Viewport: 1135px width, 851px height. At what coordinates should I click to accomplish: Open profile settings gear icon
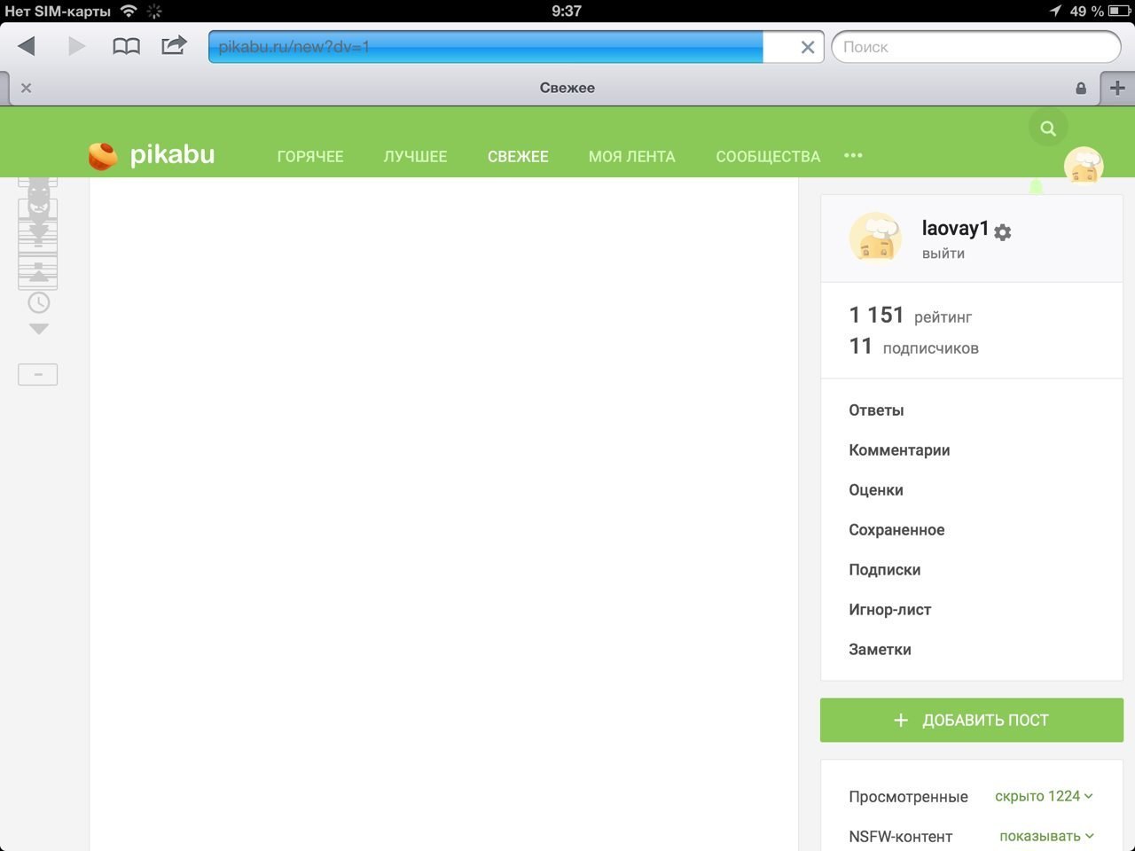[x=1003, y=232]
